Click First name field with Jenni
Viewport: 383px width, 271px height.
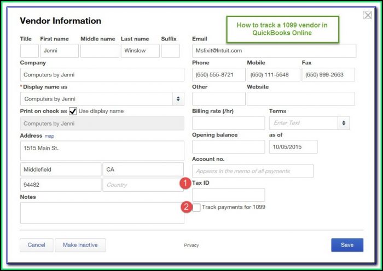coord(59,51)
